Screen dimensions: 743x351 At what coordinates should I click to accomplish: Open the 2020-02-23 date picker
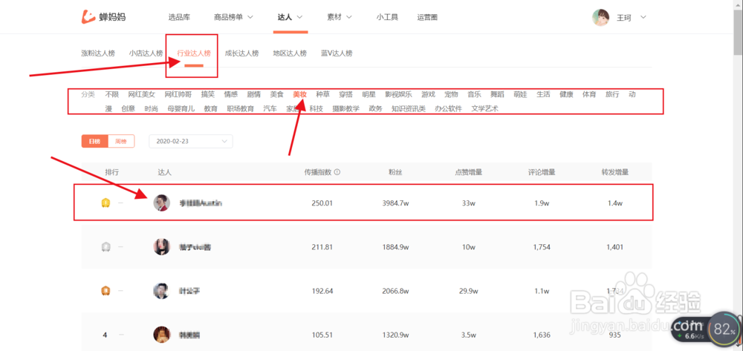[191, 142]
